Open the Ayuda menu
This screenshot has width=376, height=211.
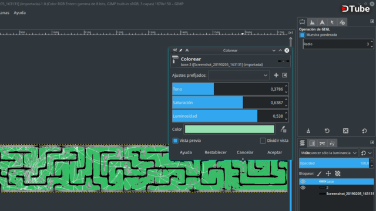coord(19,13)
